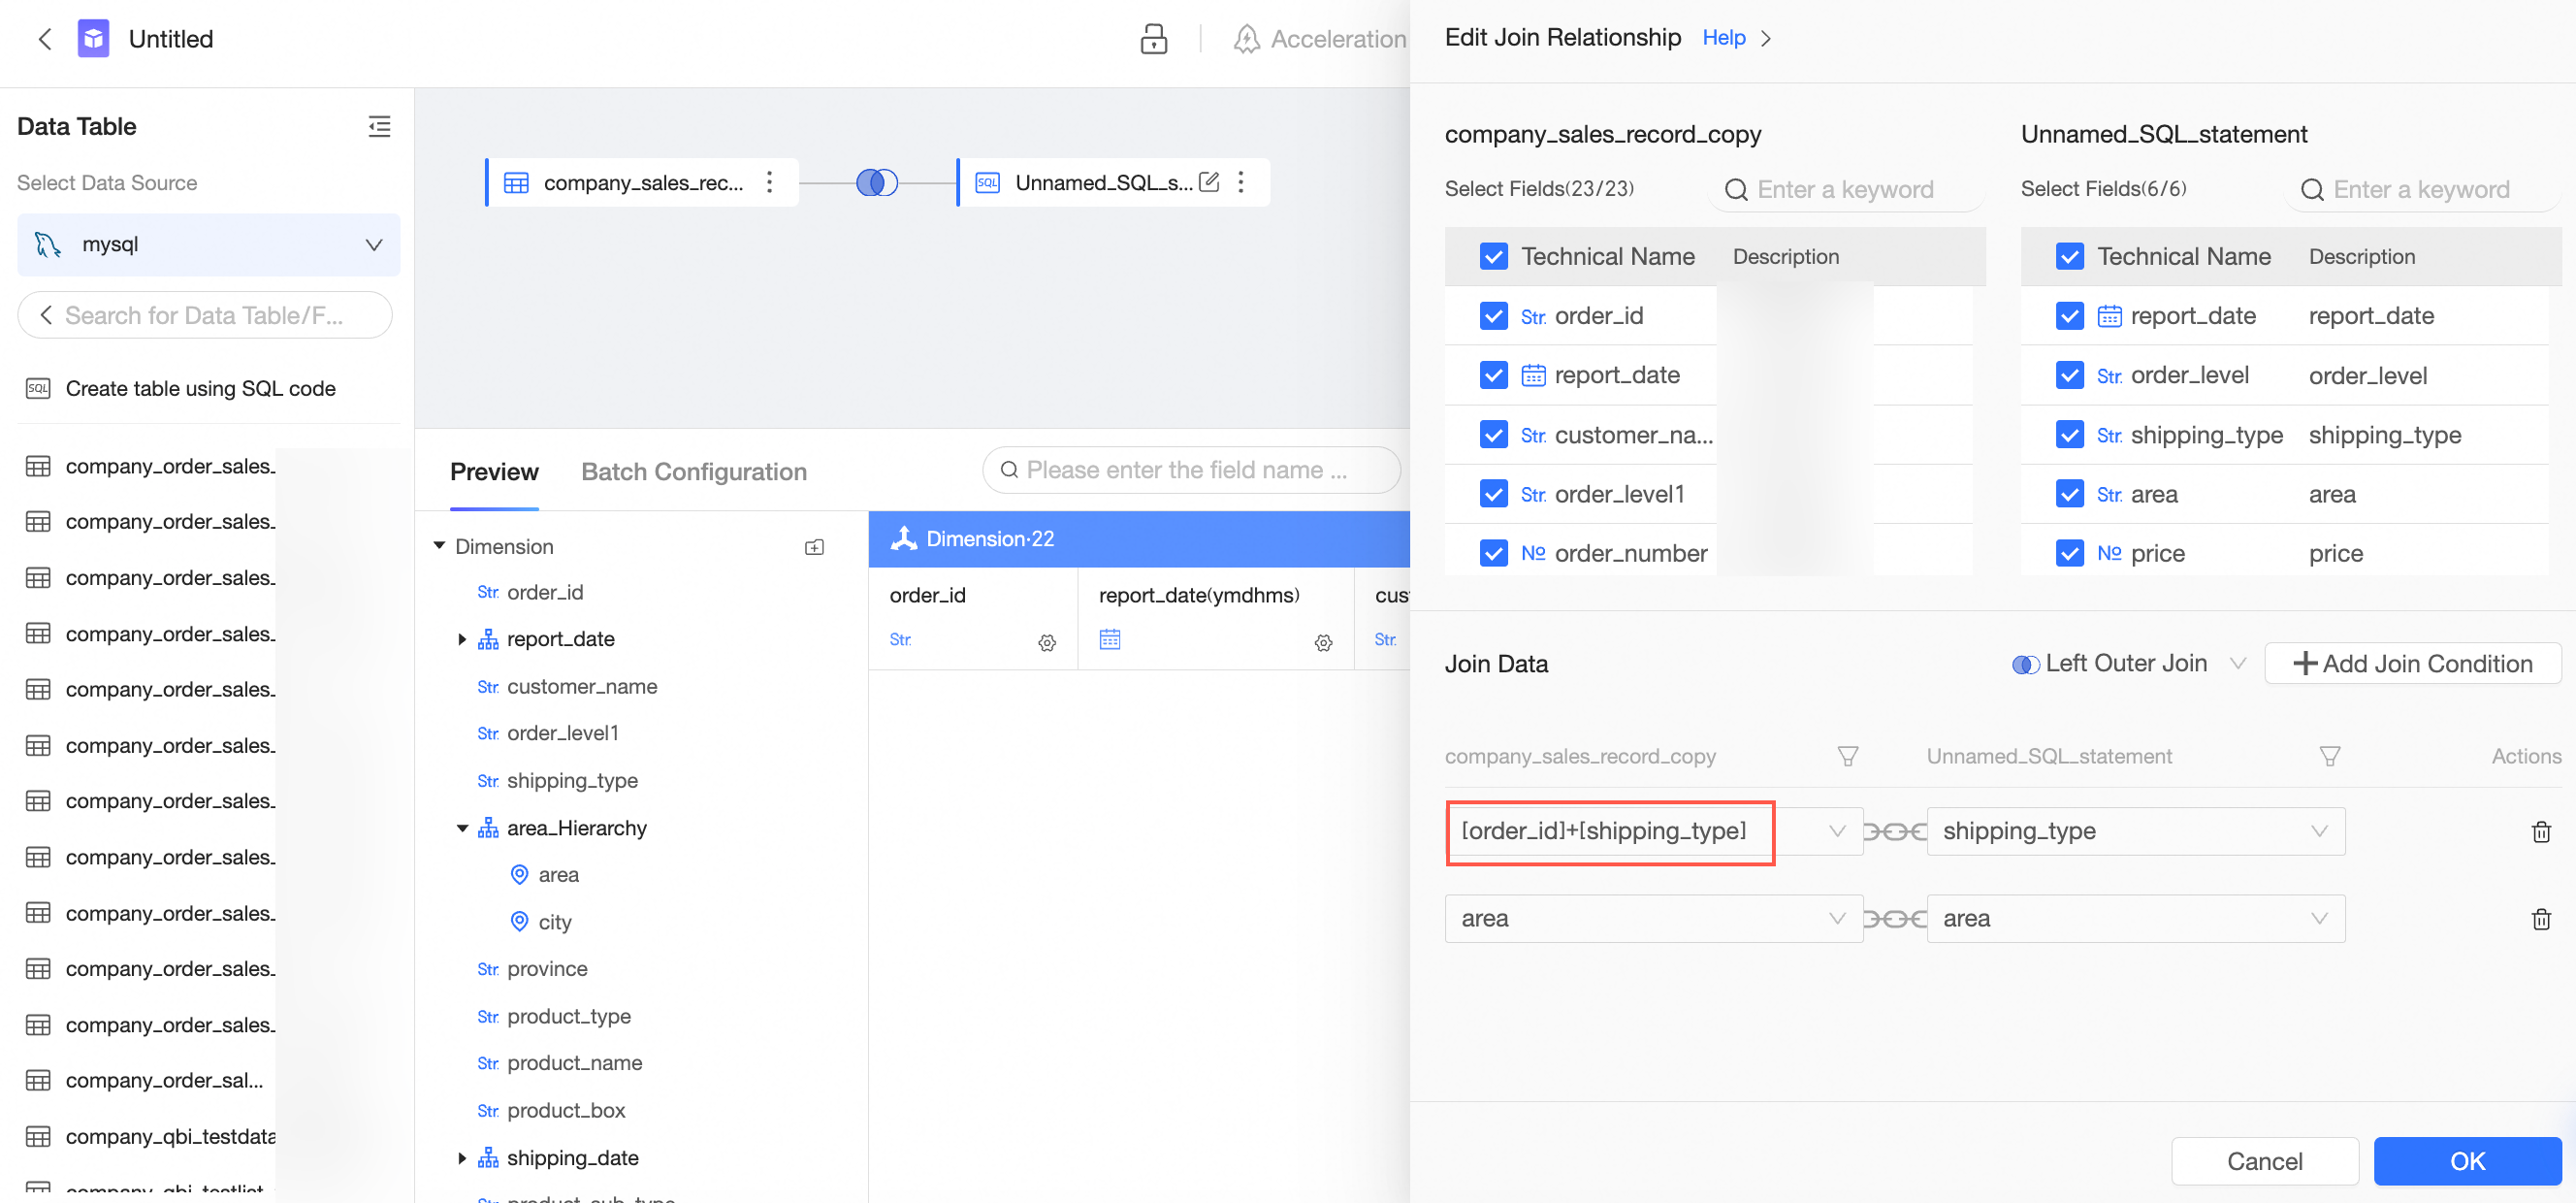Delete the shipping_type join condition
Image resolution: width=2576 pixels, height=1203 pixels.
[2540, 831]
